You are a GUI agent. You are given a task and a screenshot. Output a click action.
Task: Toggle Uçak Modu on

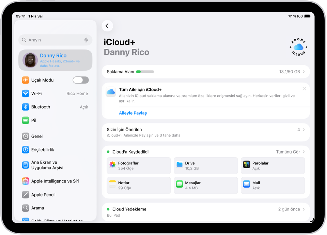(x=81, y=80)
